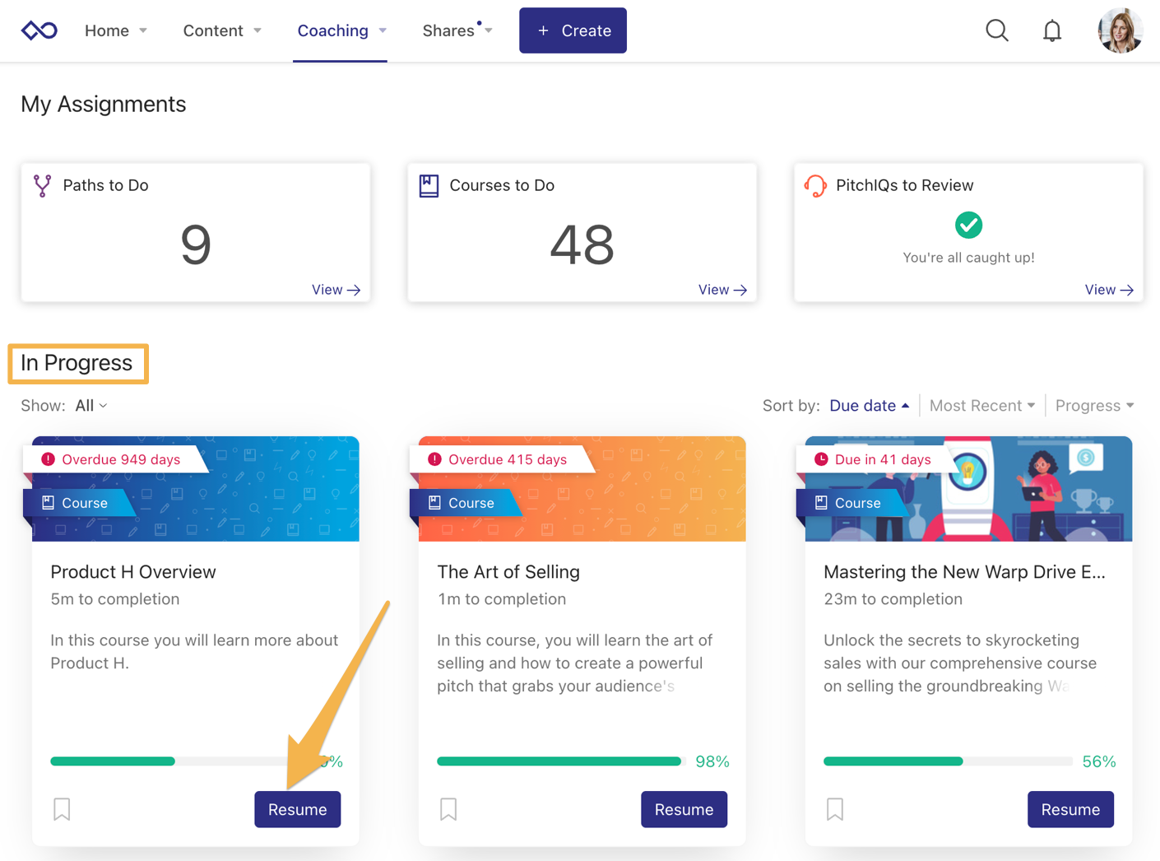Viewport: 1160px width, 861px height.
Task: Open notifications bell icon
Action: 1051,30
